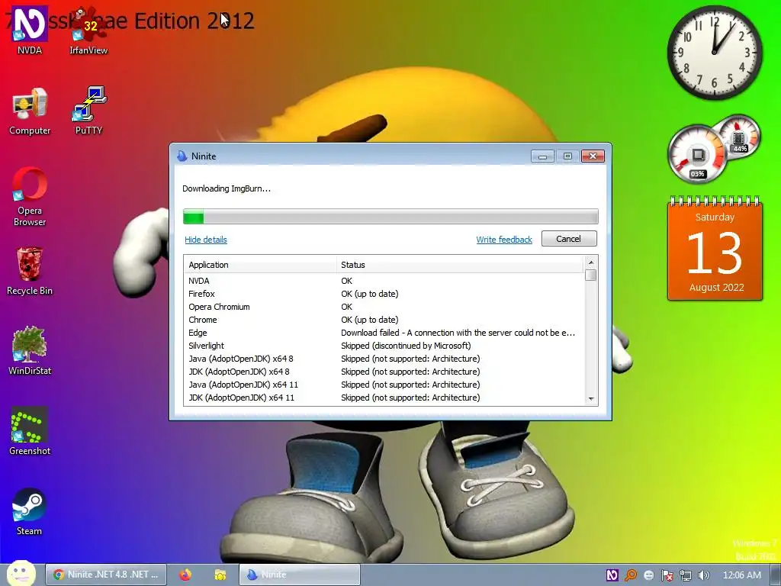
Task: Open the Greenshot desktop shortcut
Action: click(x=30, y=431)
